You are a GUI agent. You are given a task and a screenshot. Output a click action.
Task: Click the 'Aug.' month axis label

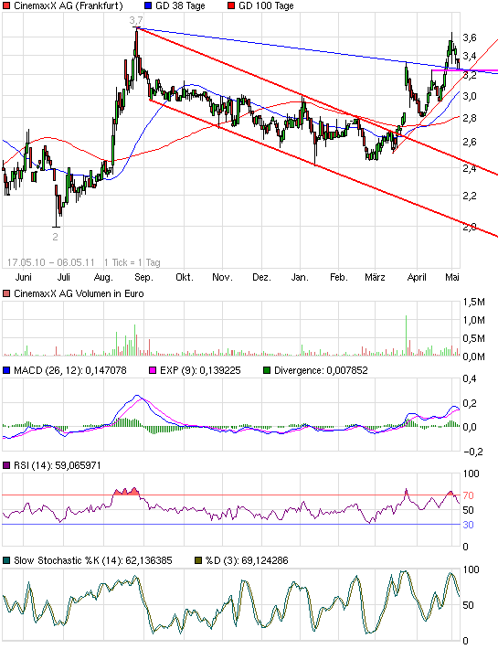pyautogui.click(x=103, y=277)
